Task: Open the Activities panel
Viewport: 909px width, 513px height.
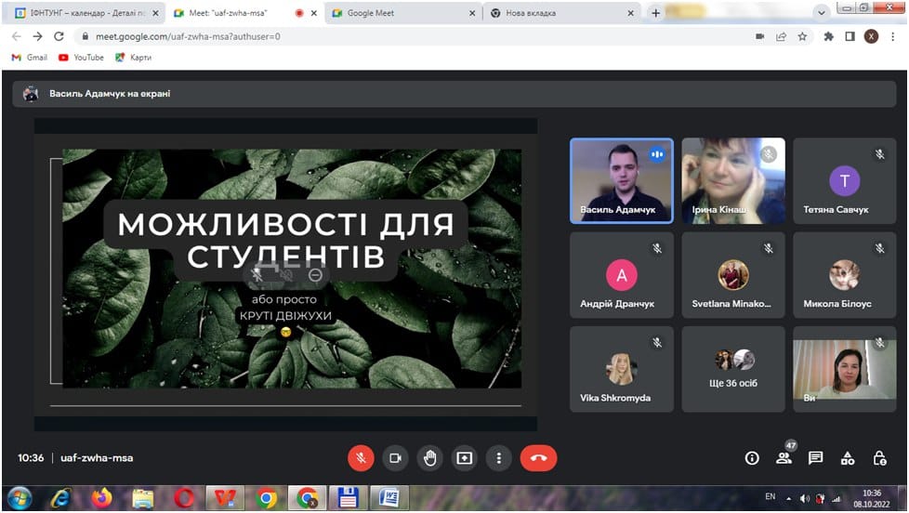Action: (x=847, y=458)
